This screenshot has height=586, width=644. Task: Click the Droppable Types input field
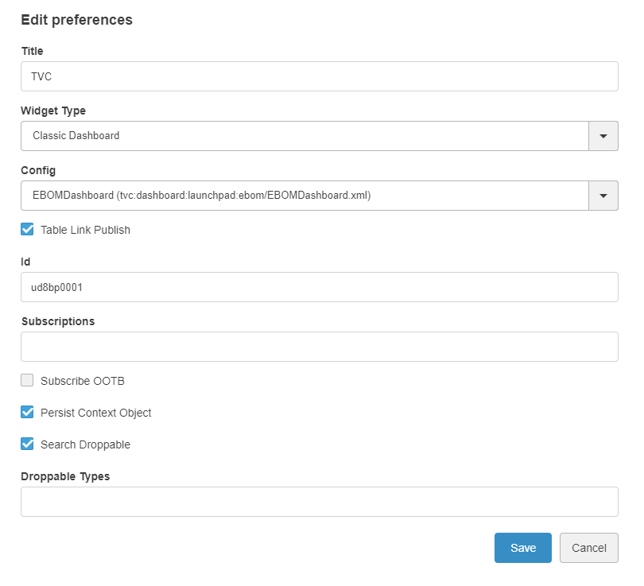coord(319,502)
